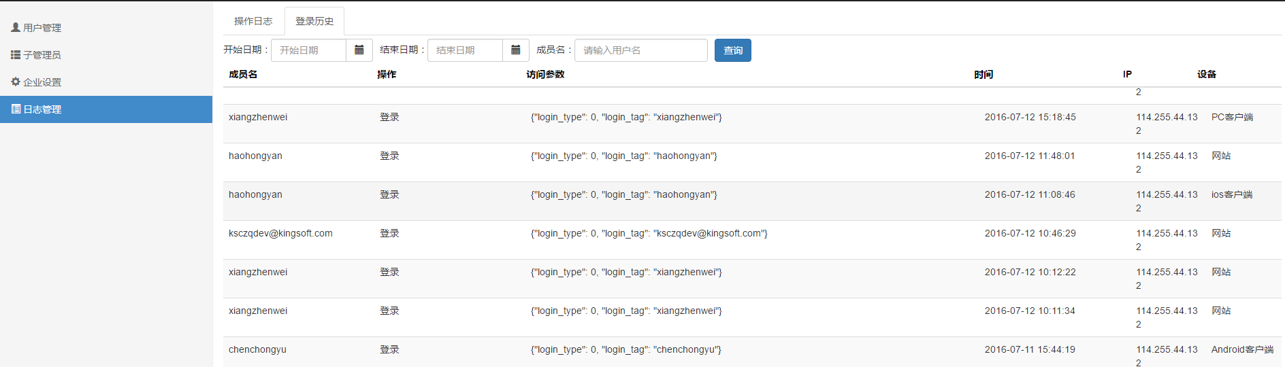Image resolution: width=1285 pixels, height=367 pixels.
Task: Click the 时间 column header
Action: coord(983,75)
